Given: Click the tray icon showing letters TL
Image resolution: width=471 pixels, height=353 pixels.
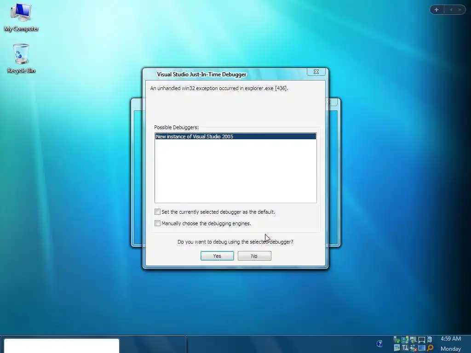Looking at the screenshot, I should (405, 347).
